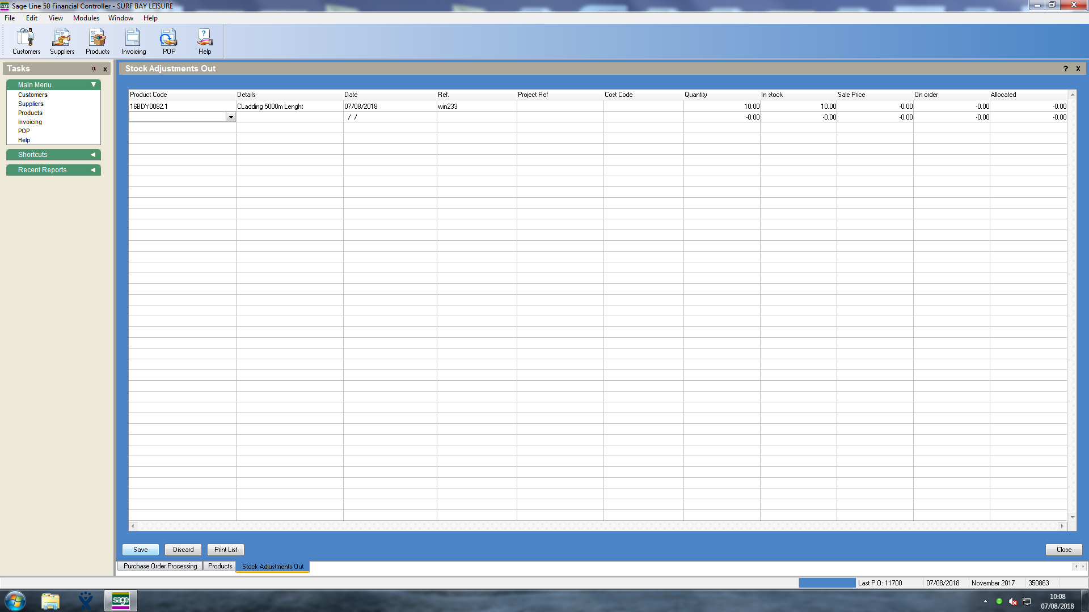Image resolution: width=1089 pixels, height=612 pixels.
Task: Click the Save button
Action: [140, 550]
